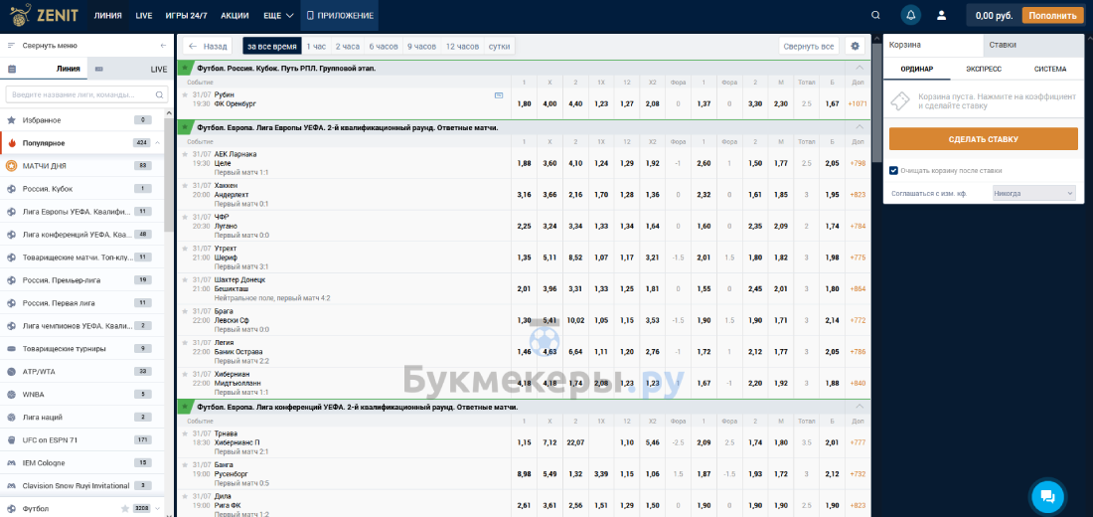Click the WNBA basketball icon

tap(11, 394)
